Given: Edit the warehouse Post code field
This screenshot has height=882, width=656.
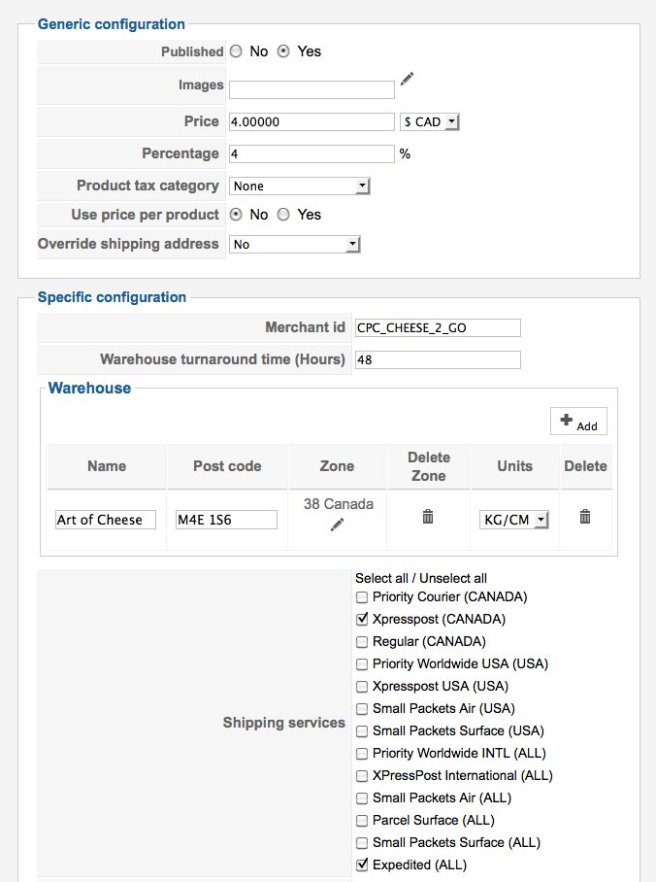Looking at the screenshot, I should pos(226,520).
